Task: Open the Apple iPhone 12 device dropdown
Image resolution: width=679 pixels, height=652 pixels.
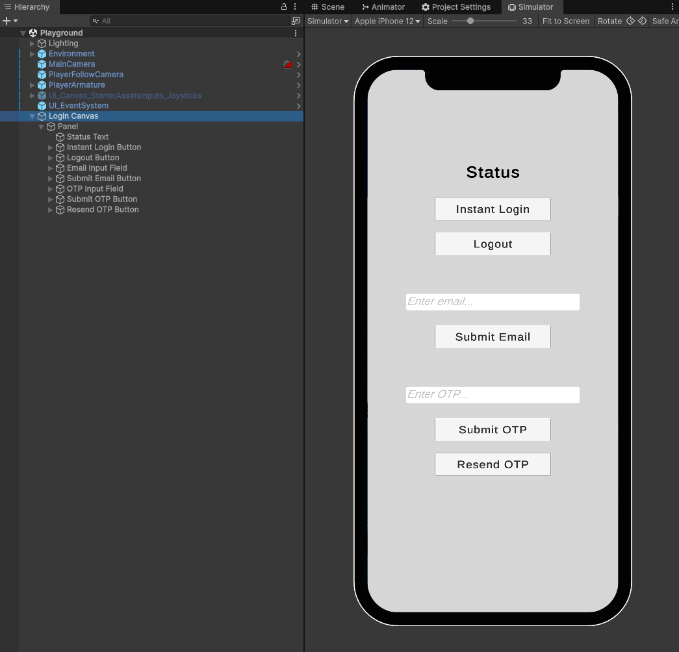Action: click(387, 21)
